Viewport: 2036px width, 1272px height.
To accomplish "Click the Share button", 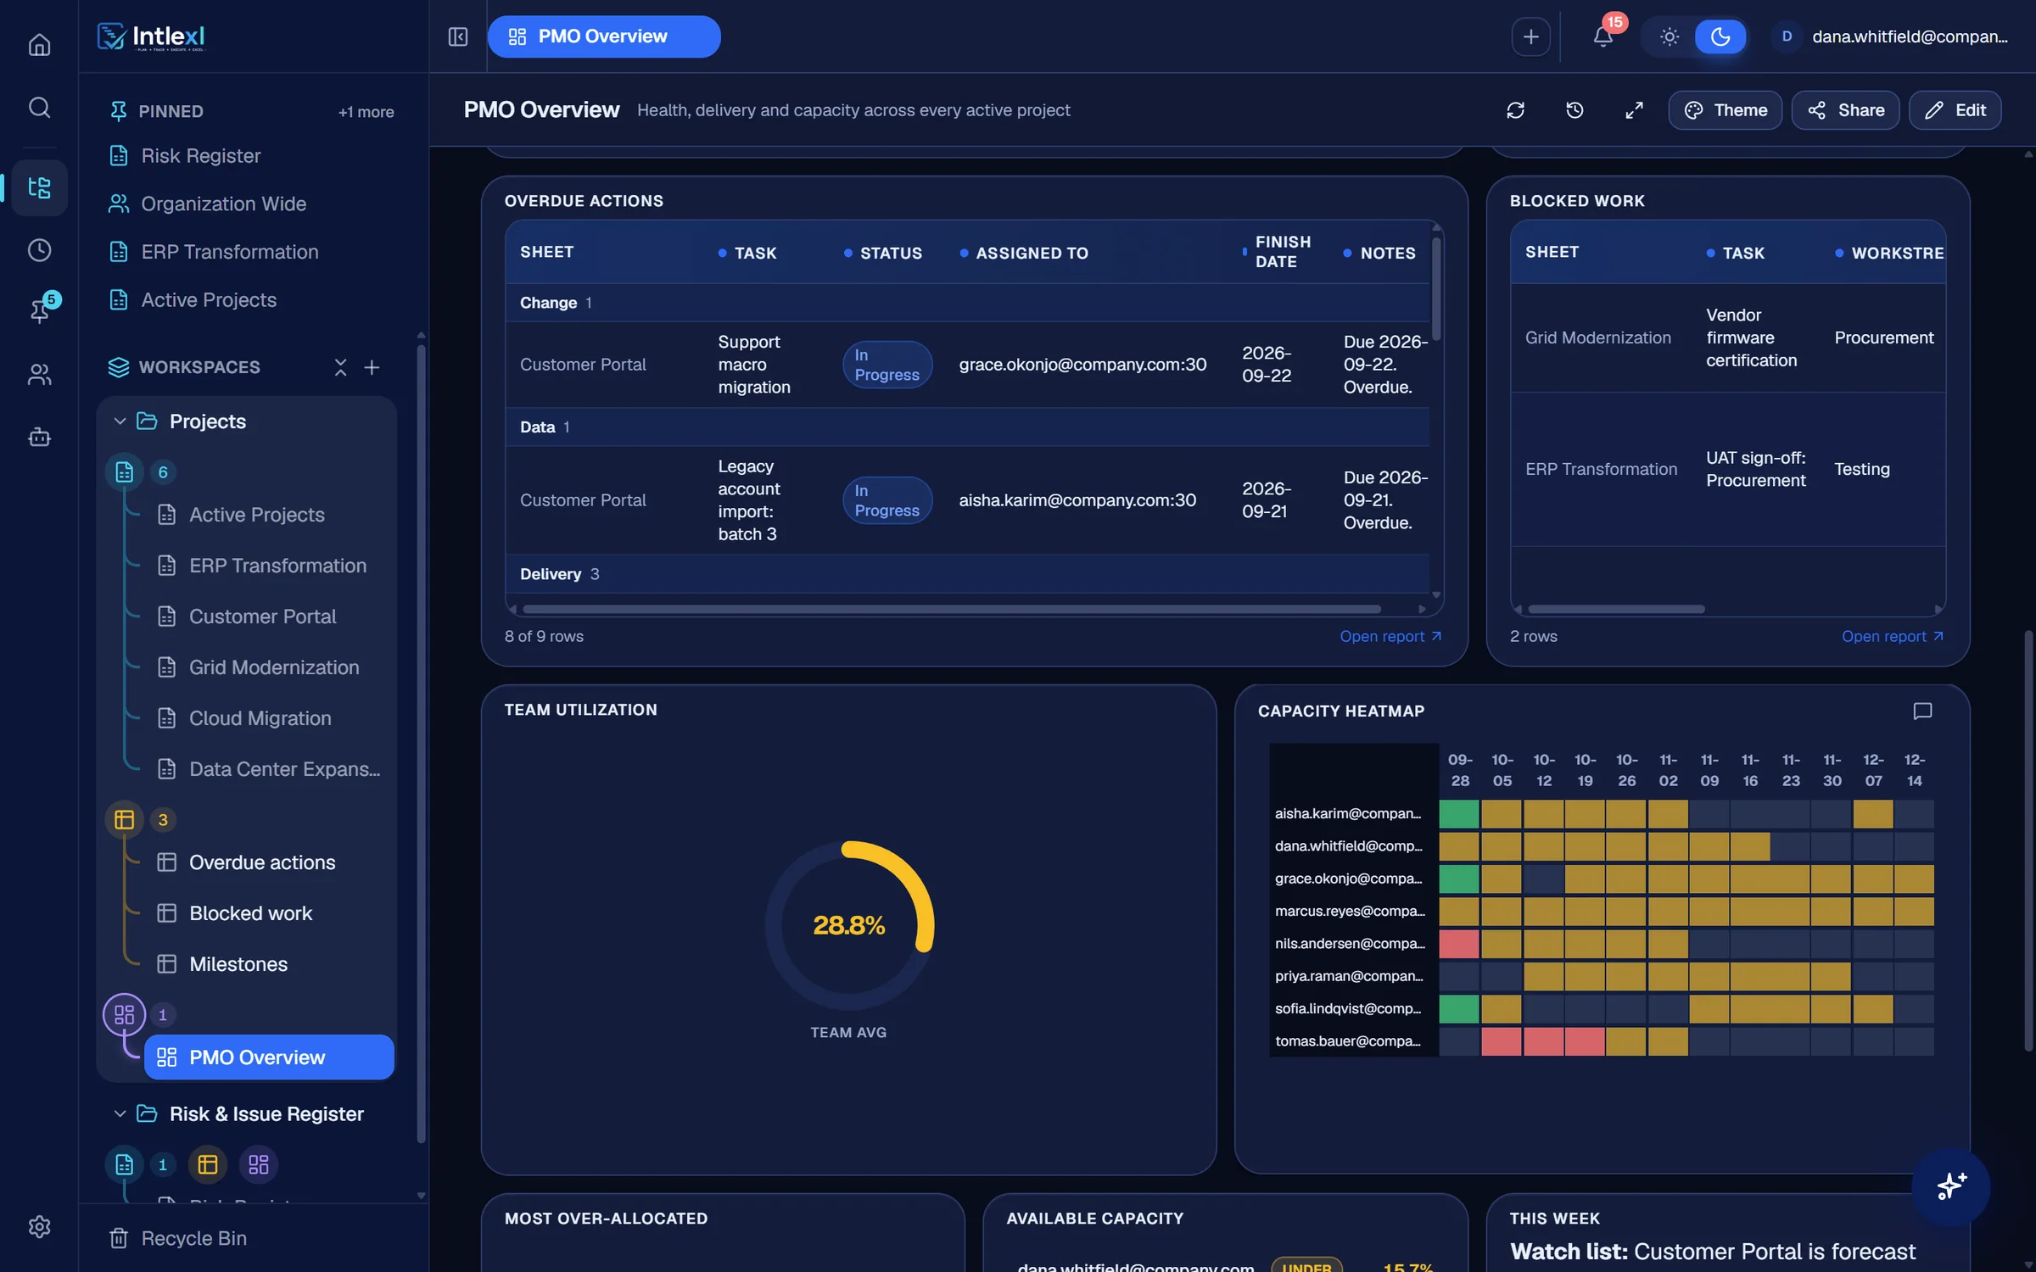I will [x=1845, y=110].
